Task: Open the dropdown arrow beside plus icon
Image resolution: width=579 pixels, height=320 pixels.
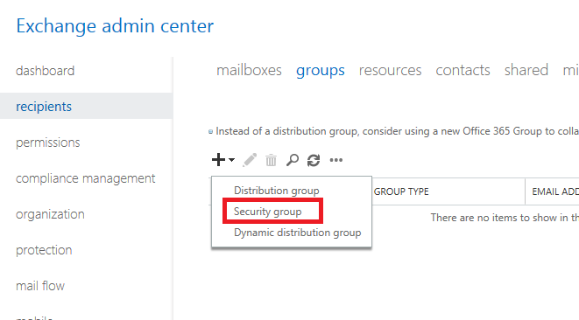Action: click(231, 160)
